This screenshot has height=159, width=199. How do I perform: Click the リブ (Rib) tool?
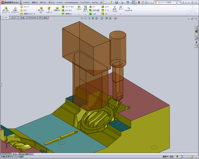[92, 7]
